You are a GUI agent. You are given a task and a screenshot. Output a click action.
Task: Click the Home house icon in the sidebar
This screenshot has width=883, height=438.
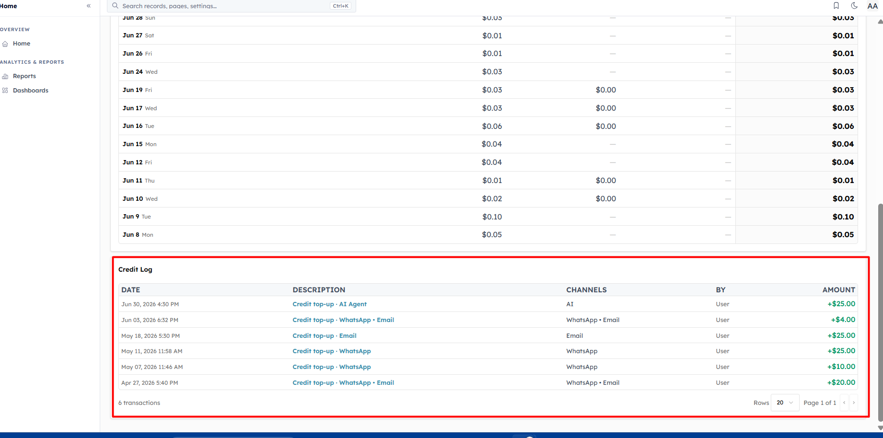tap(5, 44)
